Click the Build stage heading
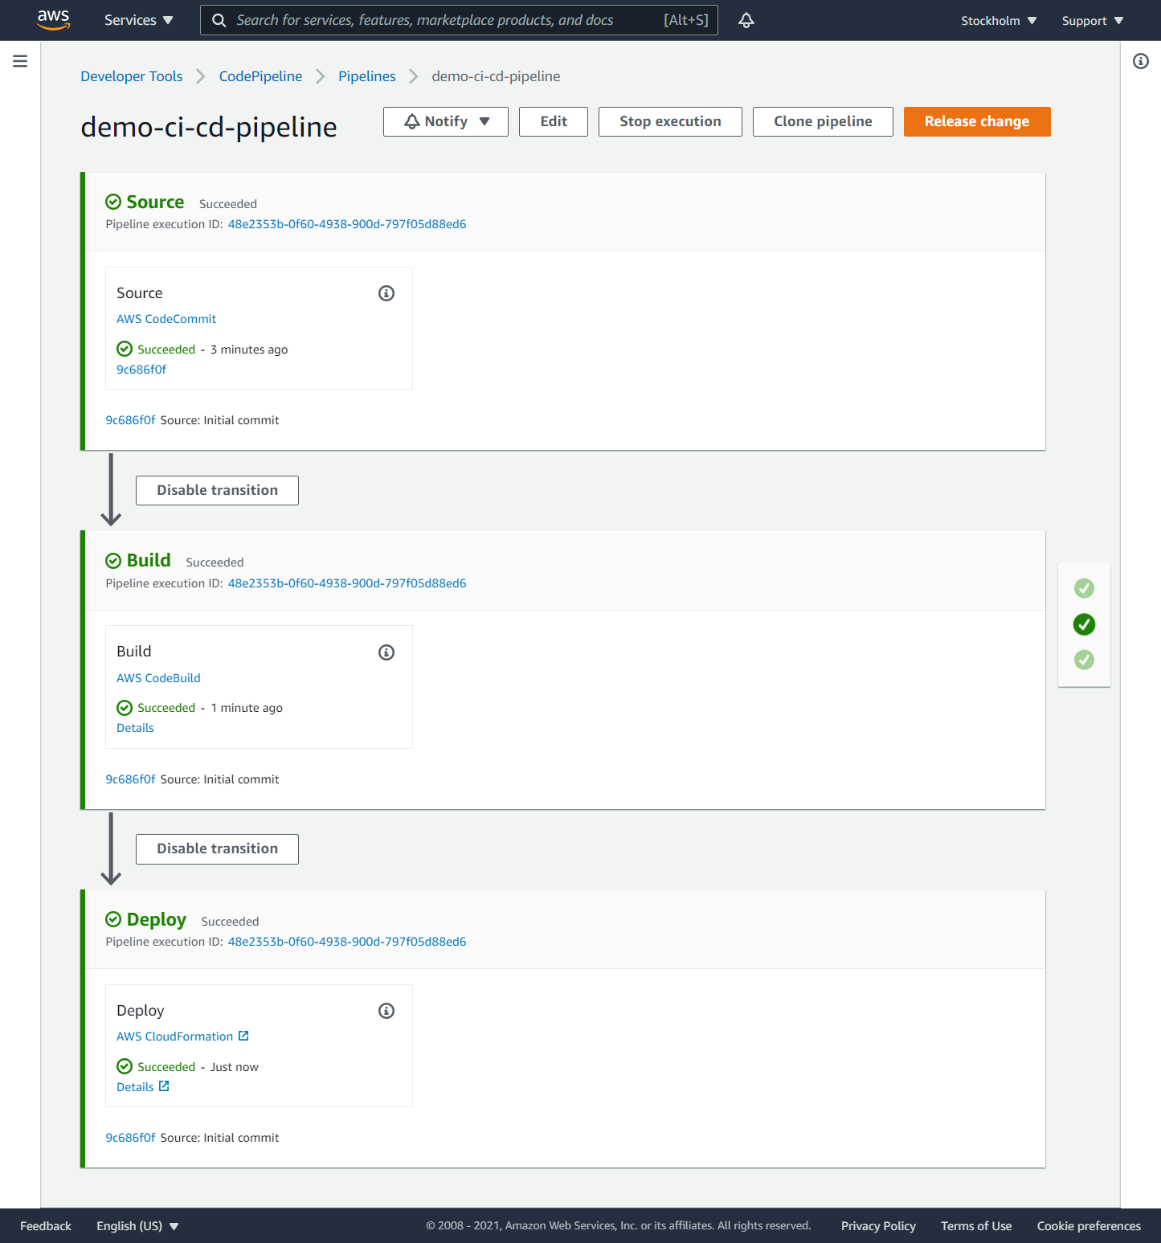The height and width of the screenshot is (1243, 1161). 149,560
